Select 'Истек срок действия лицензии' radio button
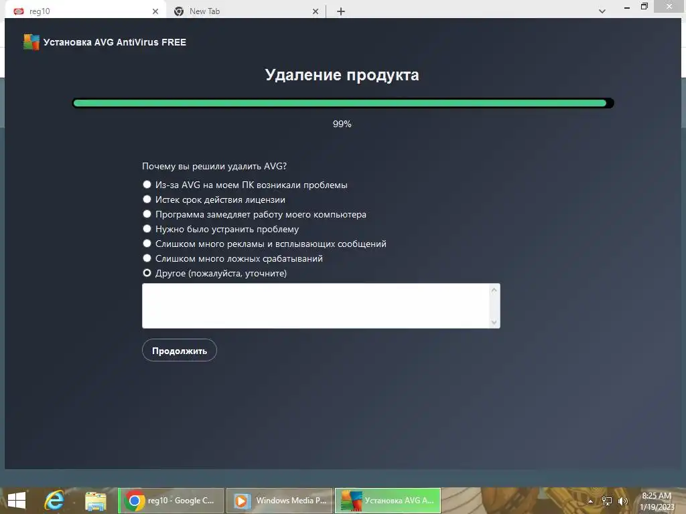The height and width of the screenshot is (514, 686). coord(147,199)
